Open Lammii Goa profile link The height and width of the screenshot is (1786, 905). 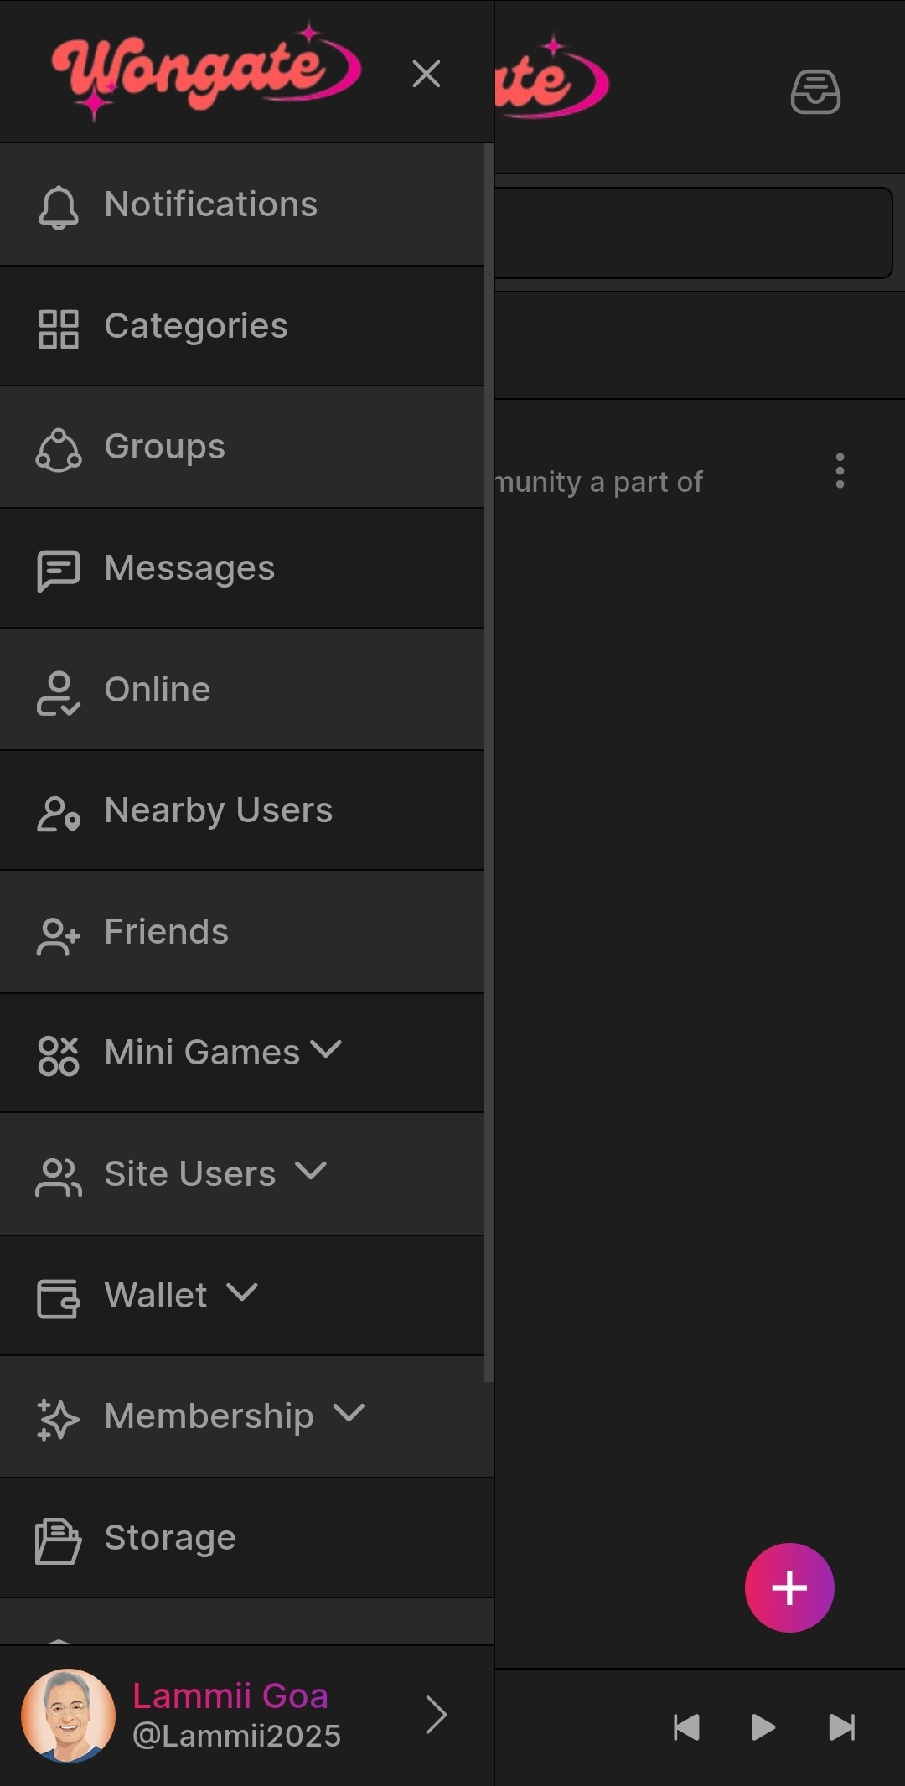pyautogui.click(x=230, y=1715)
